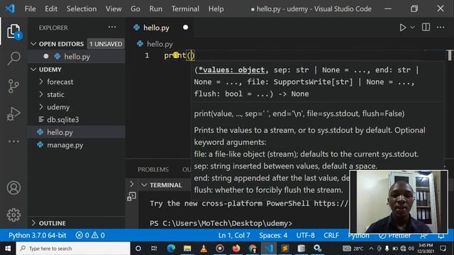The height and width of the screenshot is (255, 454).
Task: Click the split terminal icon beside terminal list
Action: pyautogui.click(x=131, y=197)
